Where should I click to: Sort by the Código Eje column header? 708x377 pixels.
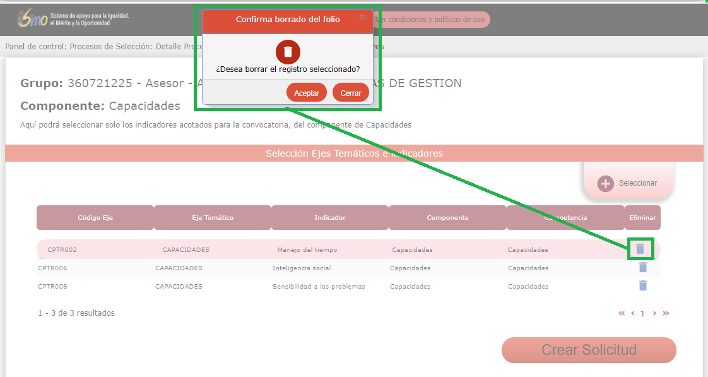click(x=95, y=218)
